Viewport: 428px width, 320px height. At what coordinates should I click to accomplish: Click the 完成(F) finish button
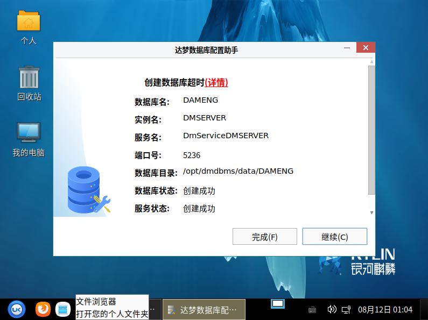pyautogui.click(x=265, y=237)
